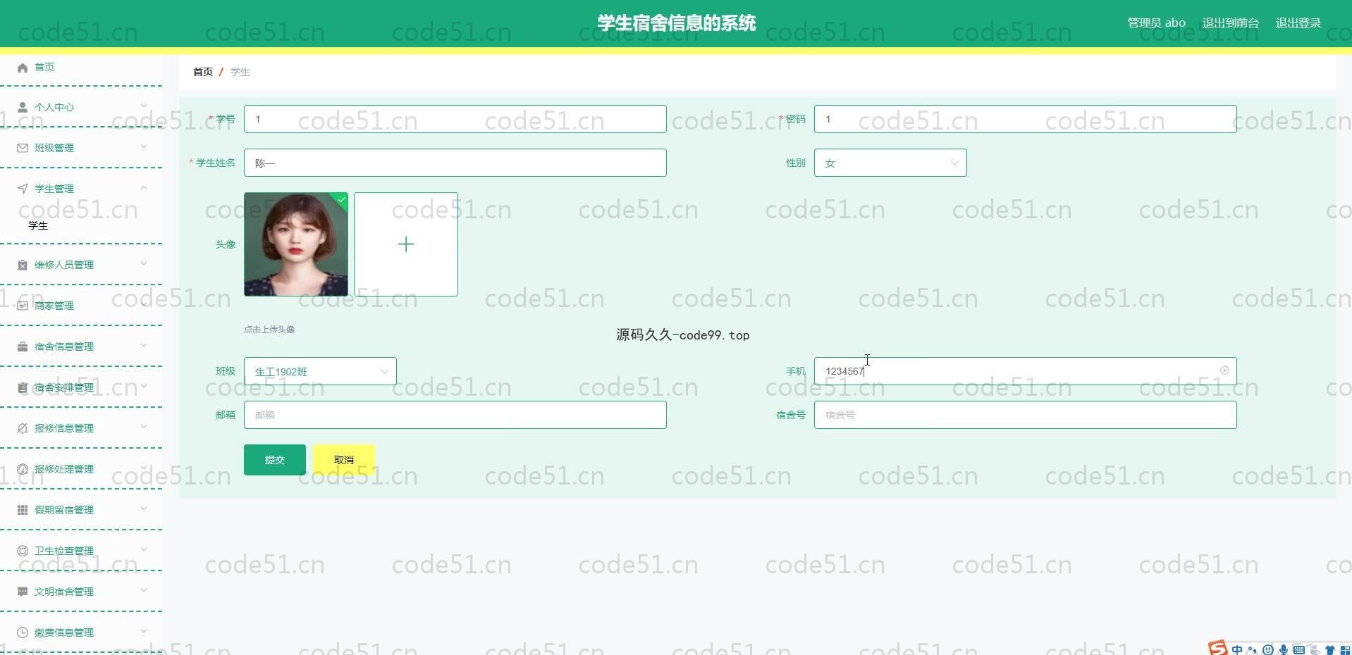Click the muted-bell icon for 报修信息管理
This screenshot has width=1352, height=655.
tap(23, 428)
